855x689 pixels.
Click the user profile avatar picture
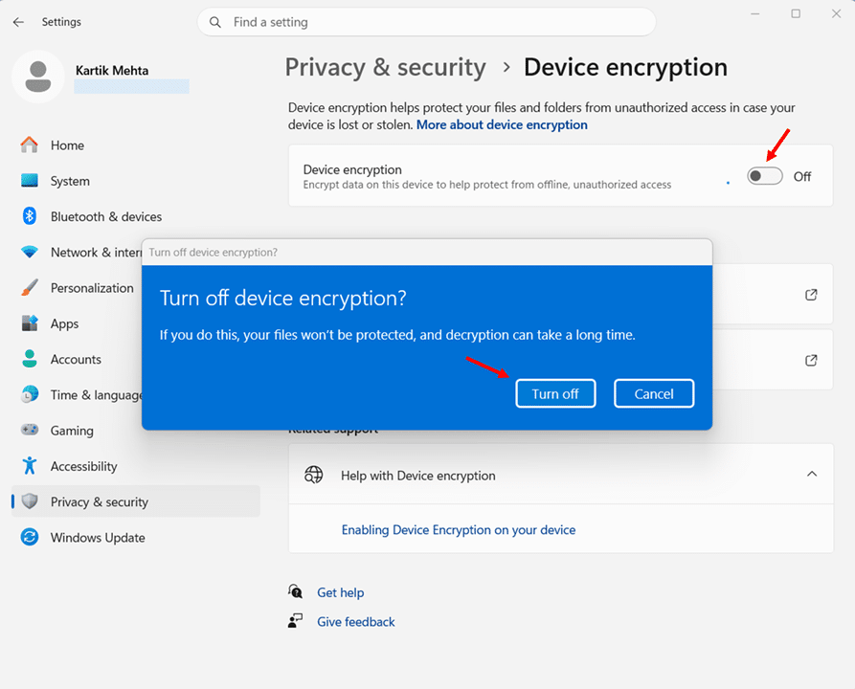coord(38,76)
